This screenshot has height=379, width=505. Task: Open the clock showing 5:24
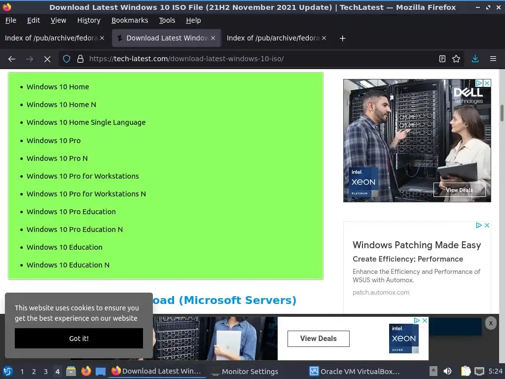(495, 371)
